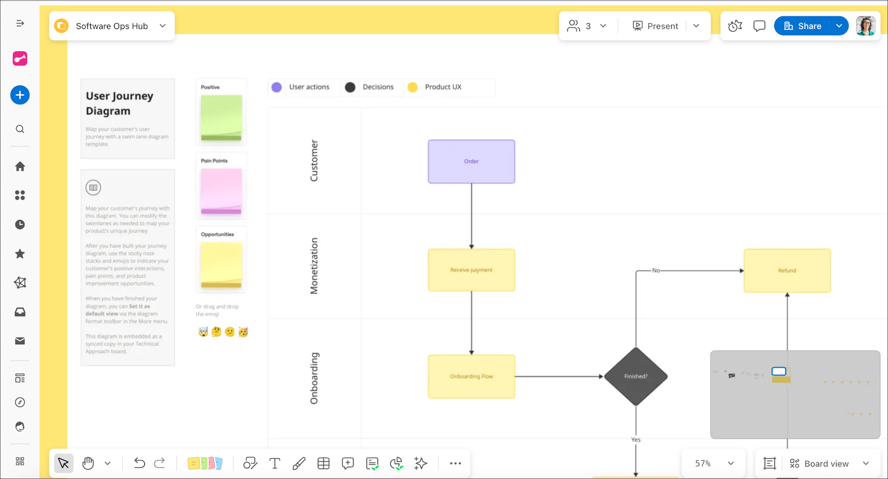Pick the green Positive sticky note
This screenshot has width=888, height=479.
(221, 117)
